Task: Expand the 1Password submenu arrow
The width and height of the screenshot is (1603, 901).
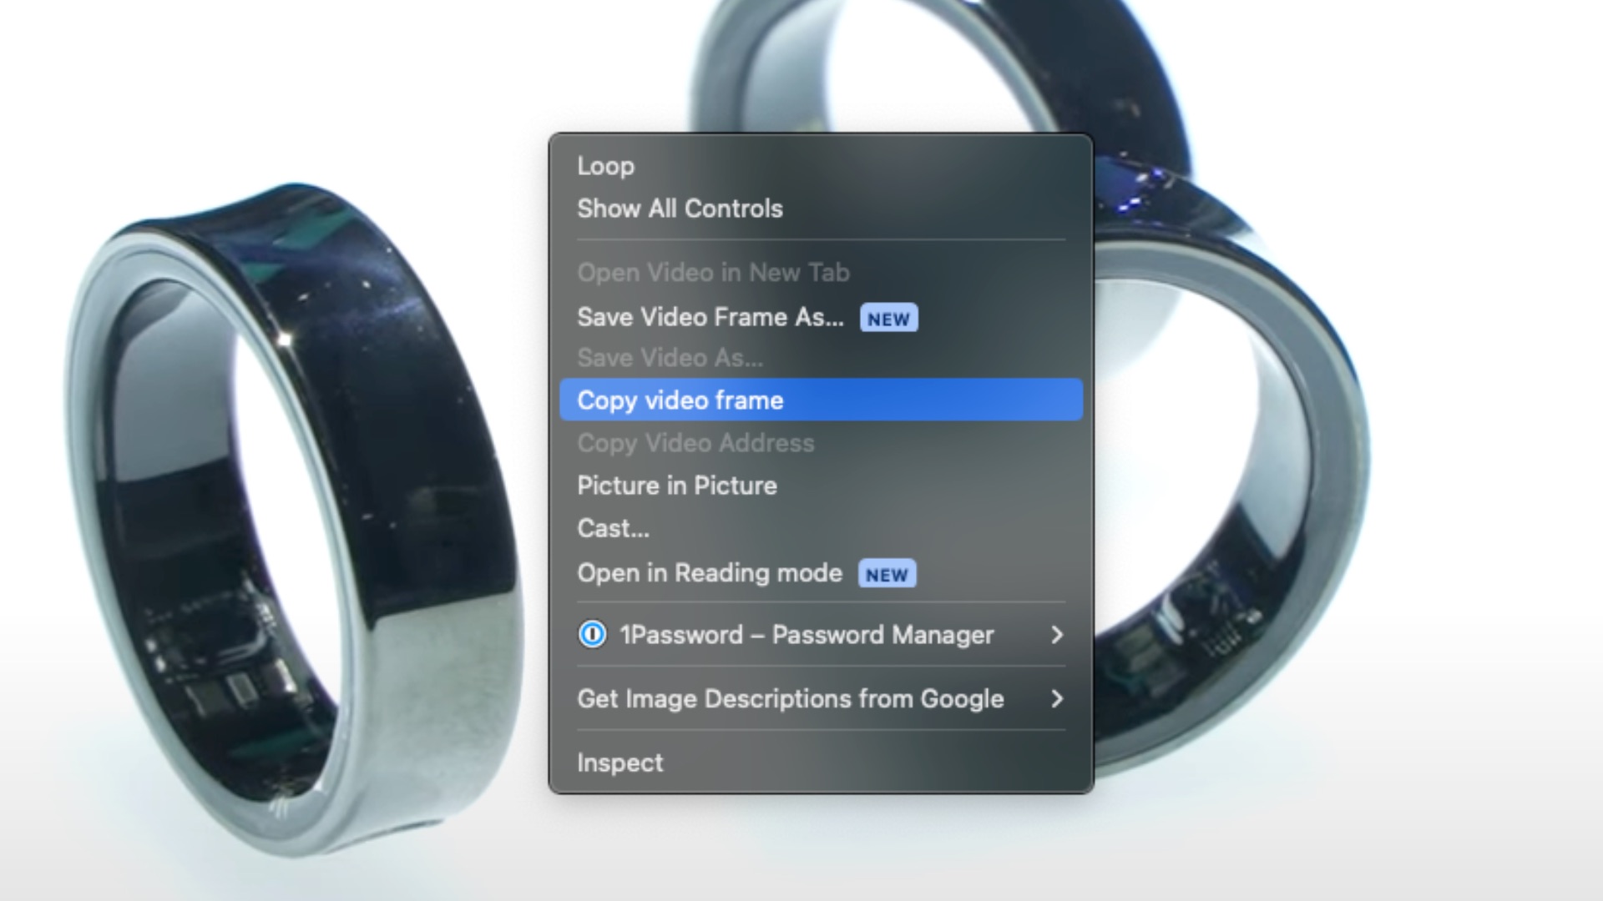Action: (x=1057, y=635)
